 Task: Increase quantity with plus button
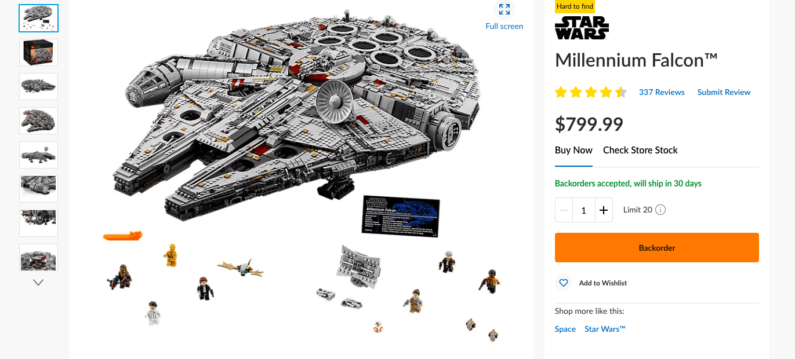pyautogui.click(x=604, y=210)
